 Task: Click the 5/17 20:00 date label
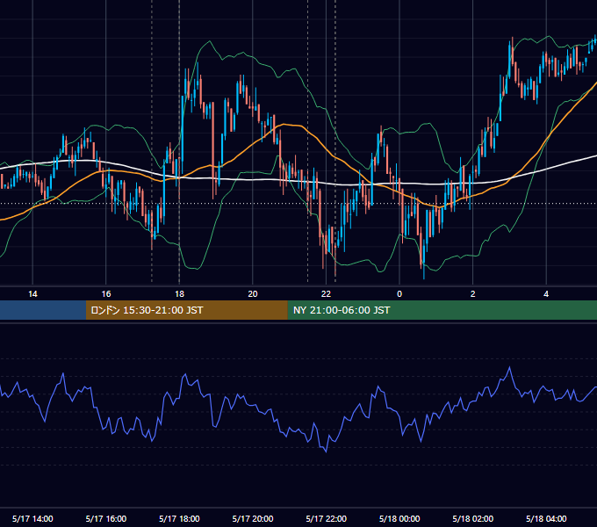253,518
